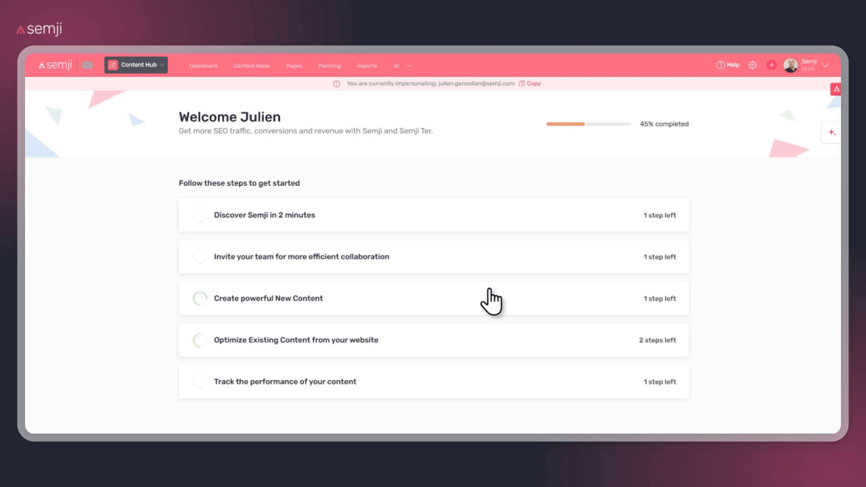Expand the AI menu dropdown
Image resolution: width=866 pixels, height=487 pixels.
click(x=403, y=66)
